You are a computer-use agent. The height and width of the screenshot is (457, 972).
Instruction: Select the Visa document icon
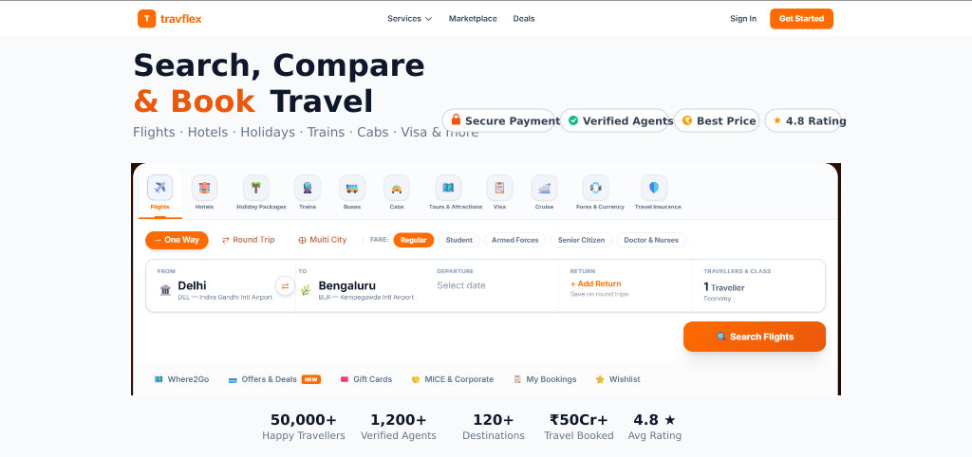pos(499,188)
